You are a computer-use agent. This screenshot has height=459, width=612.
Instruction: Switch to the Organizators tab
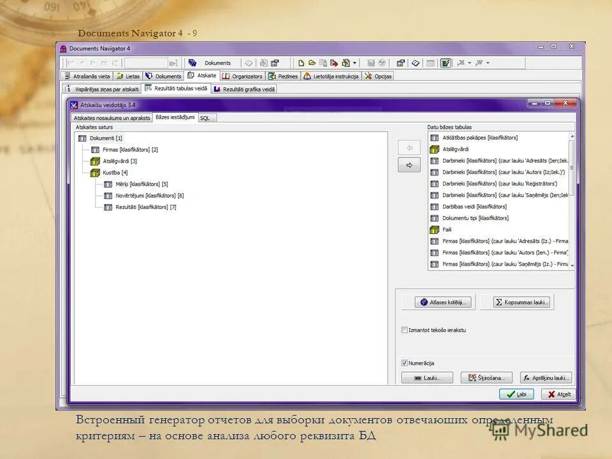pyautogui.click(x=246, y=75)
